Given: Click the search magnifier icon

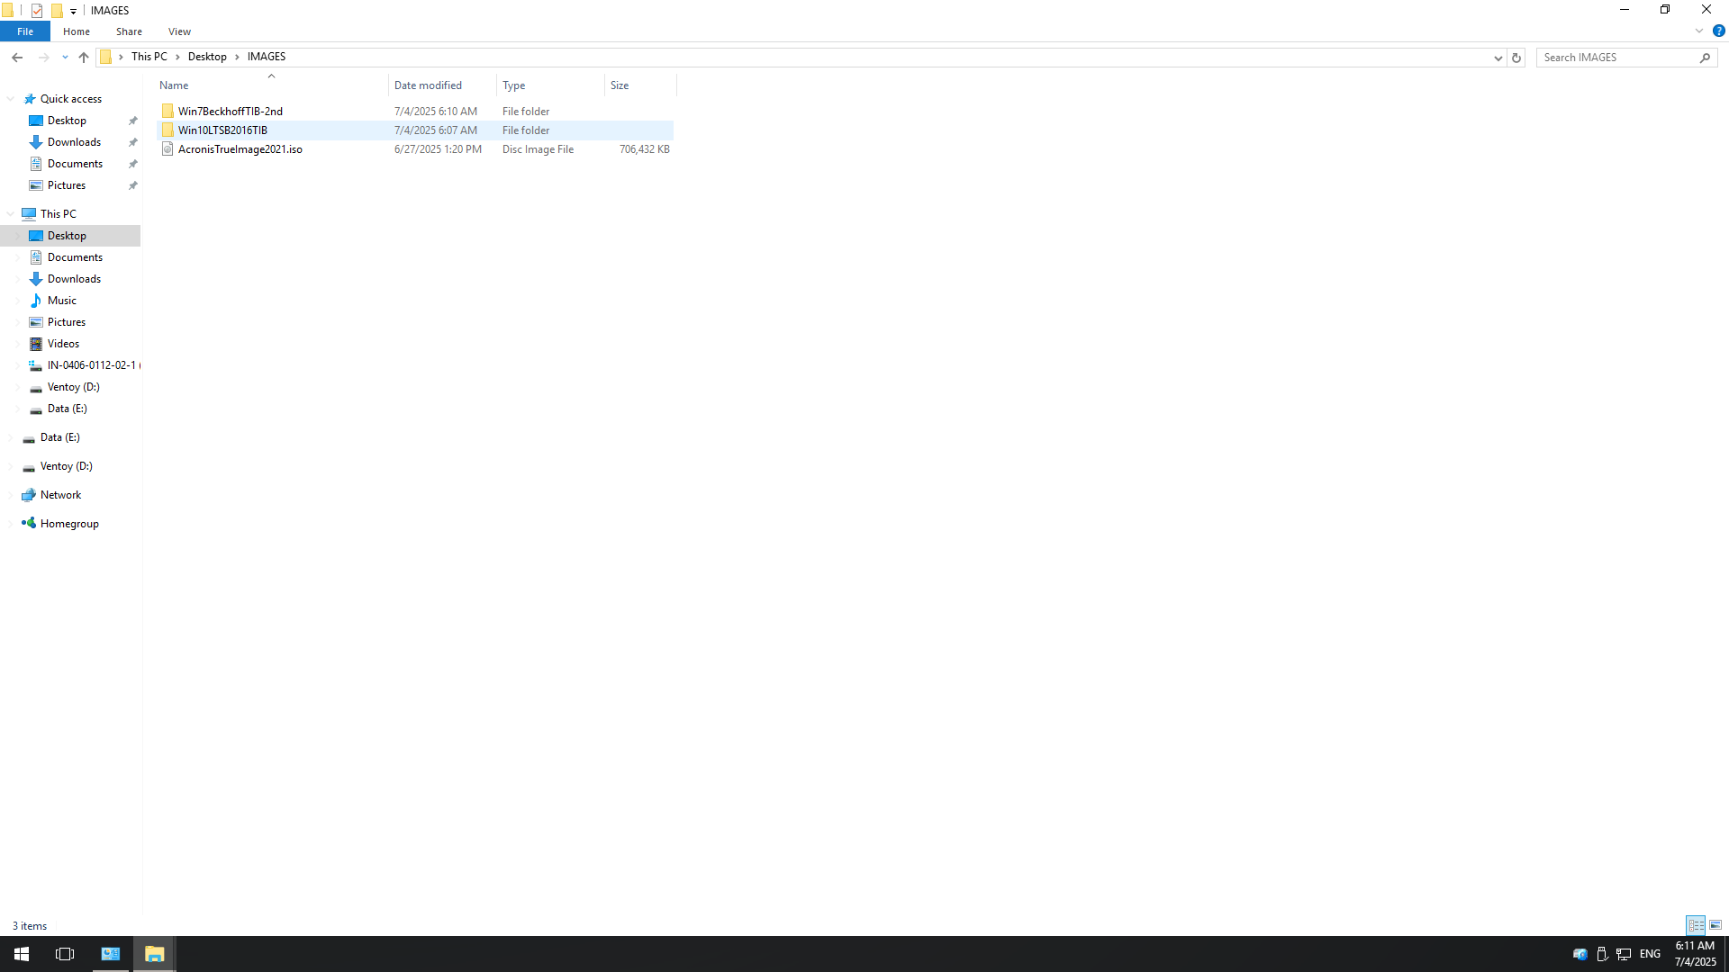Looking at the screenshot, I should pos(1705,58).
